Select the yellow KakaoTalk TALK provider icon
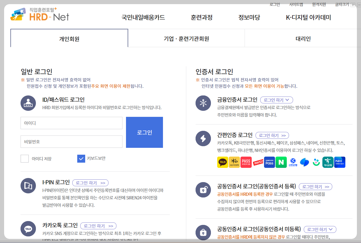 click(223, 162)
